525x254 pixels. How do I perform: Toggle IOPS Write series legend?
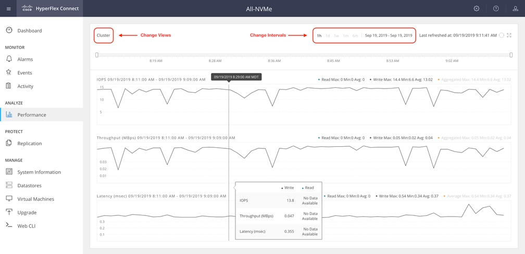[401, 80]
